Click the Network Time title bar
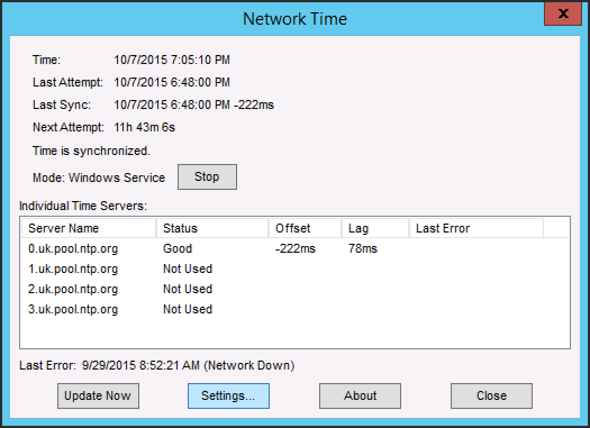Screen dimensions: 590x428 293,19
